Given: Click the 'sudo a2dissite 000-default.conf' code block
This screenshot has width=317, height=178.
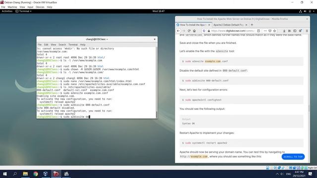Looking at the screenshot, I should [241, 81].
